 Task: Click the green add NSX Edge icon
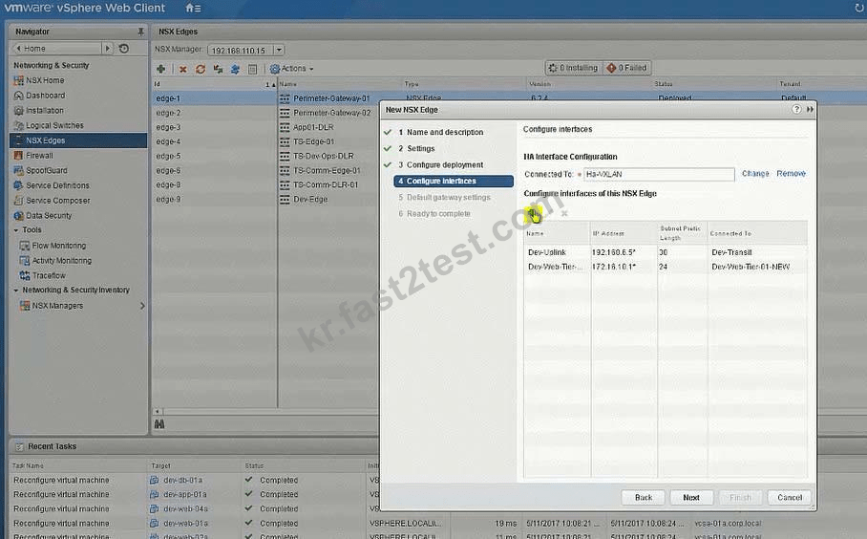point(161,69)
